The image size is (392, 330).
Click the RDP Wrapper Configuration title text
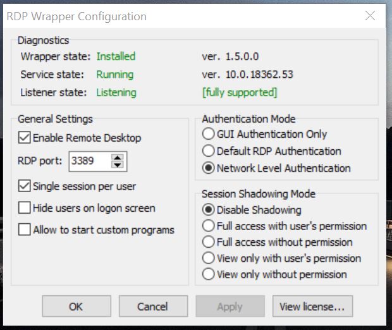77,16
